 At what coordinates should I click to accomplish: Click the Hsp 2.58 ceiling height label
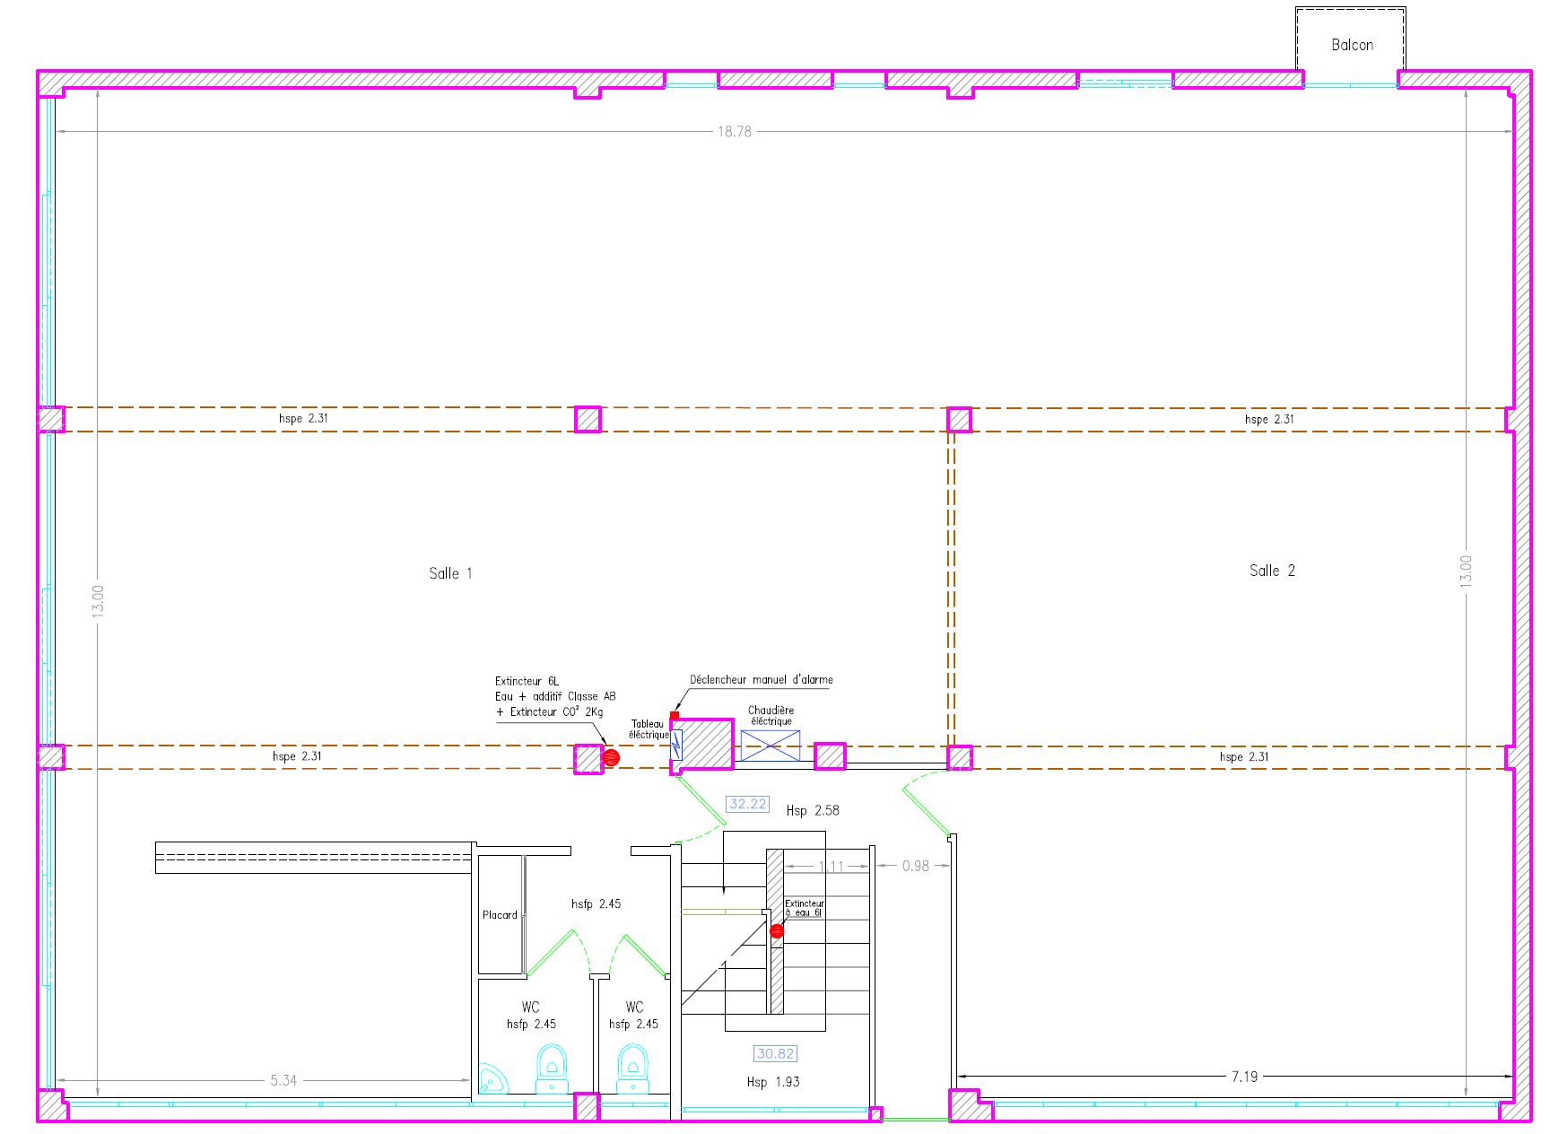coord(813,810)
